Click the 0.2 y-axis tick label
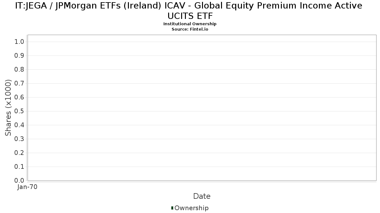The width and height of the screenshot is (380, 213). click(x=19, y=153)
